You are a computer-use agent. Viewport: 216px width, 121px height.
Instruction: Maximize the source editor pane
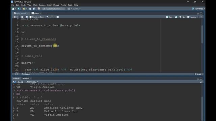coord(201,13)
